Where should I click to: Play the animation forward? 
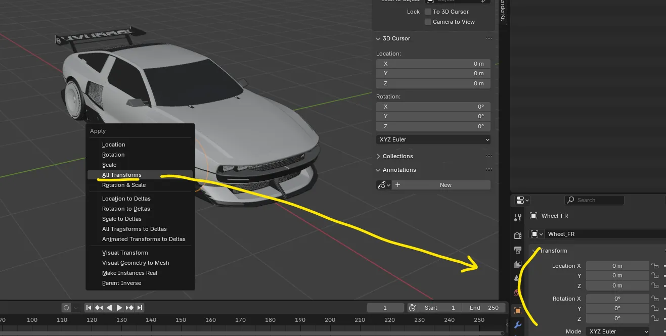tap(119, 308)
